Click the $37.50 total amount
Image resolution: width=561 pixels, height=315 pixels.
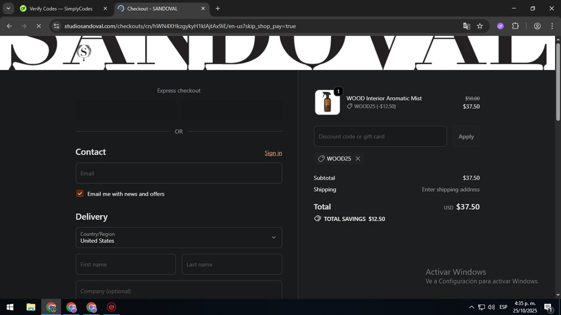click(x=468, y=207)
